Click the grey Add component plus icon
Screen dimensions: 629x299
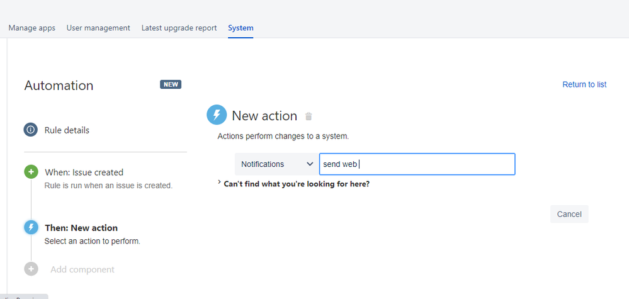pos(31,269)
